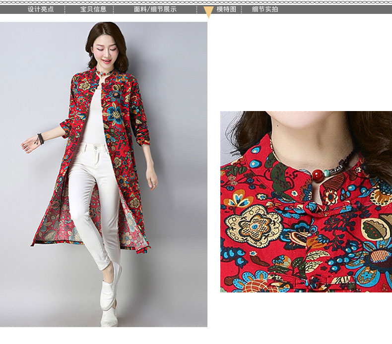Open the collar close-up detail photo
The image size is (392, 344).
pos(306,201)
